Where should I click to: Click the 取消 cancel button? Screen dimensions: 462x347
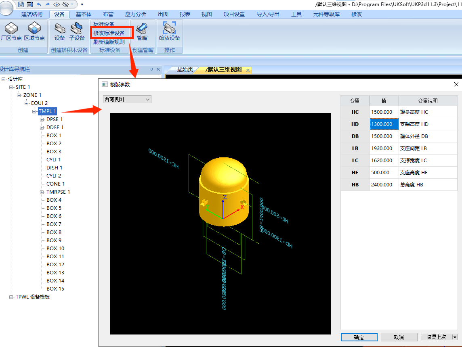pyautogui.click(x=399, y=337)
